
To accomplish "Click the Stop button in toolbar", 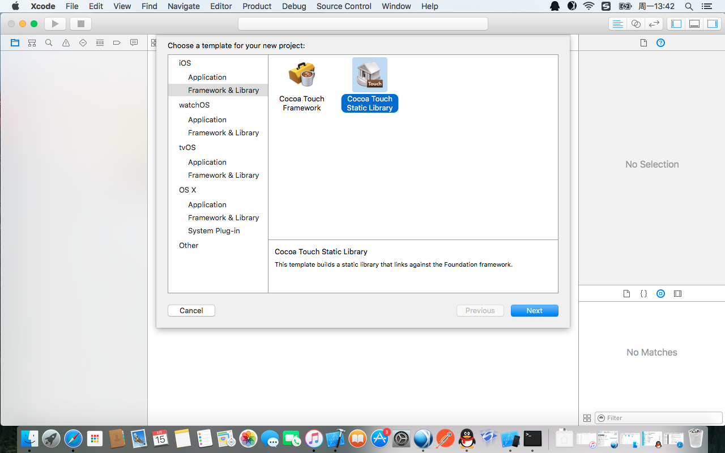I will (x=80, y=24).
